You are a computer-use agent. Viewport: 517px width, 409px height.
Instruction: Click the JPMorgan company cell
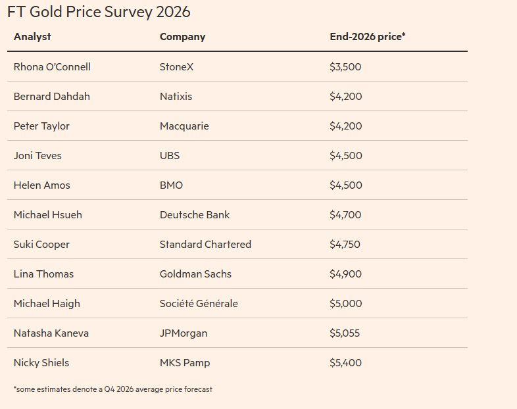tap(184, 333)
